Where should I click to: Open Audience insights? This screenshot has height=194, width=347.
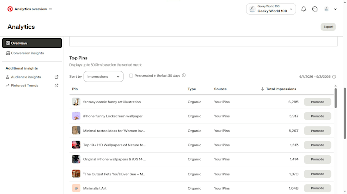pyautogui.click(x=26, y=77)
